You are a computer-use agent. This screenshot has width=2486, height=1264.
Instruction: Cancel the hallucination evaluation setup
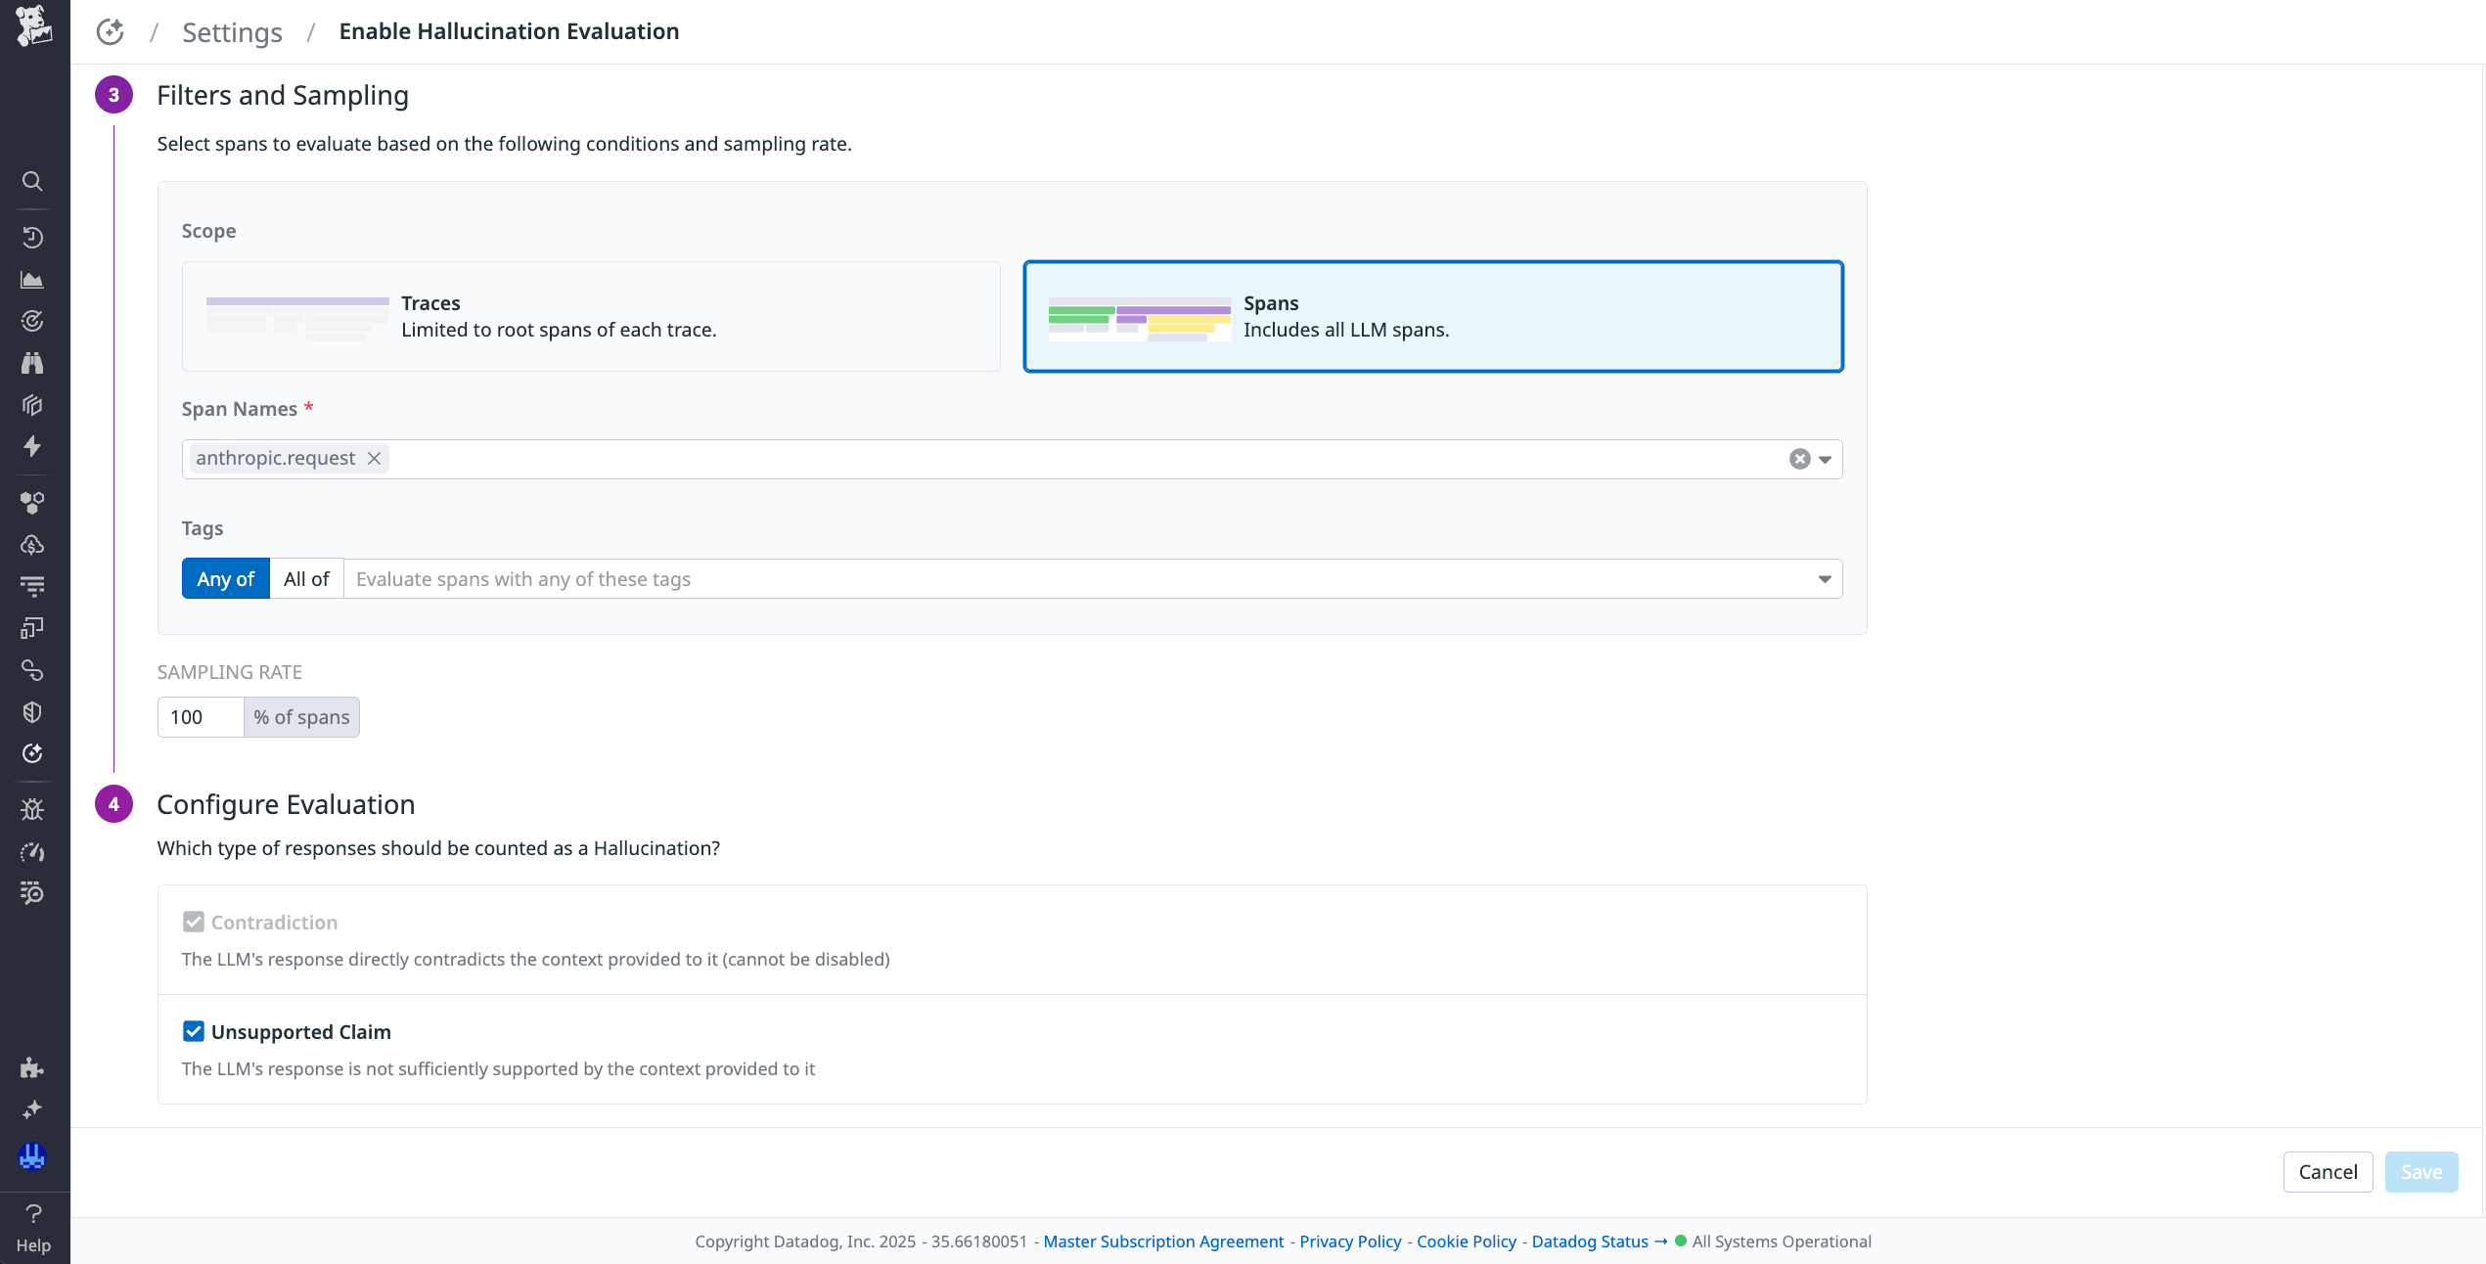pyautogui.click(x=2328, y=1171)
